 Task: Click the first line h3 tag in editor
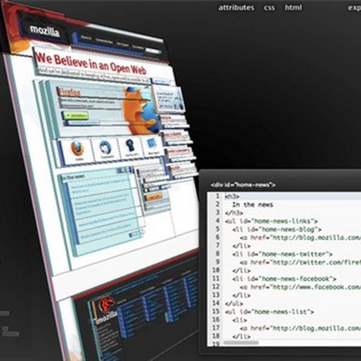[232, 196]
